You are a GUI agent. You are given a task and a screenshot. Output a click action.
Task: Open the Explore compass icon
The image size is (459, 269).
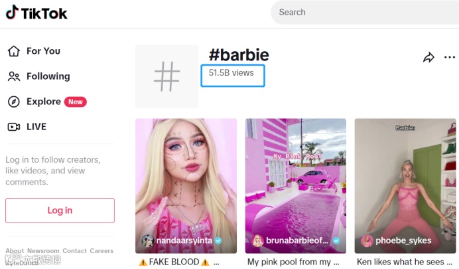coord(14,102)
